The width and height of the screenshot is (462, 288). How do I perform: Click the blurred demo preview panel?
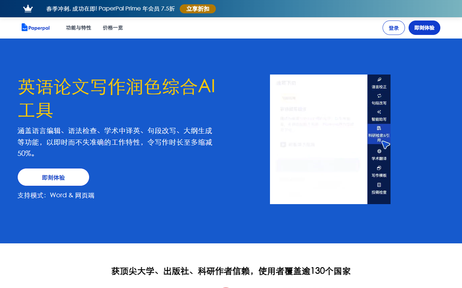point(319,139)
